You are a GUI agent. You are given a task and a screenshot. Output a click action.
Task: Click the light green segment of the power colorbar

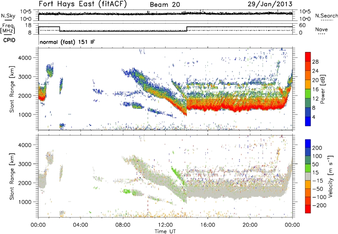308,93
